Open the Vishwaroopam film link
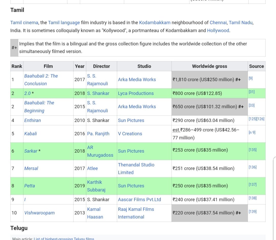The height and width of the screenshot is (240, 276). [39, 213]
